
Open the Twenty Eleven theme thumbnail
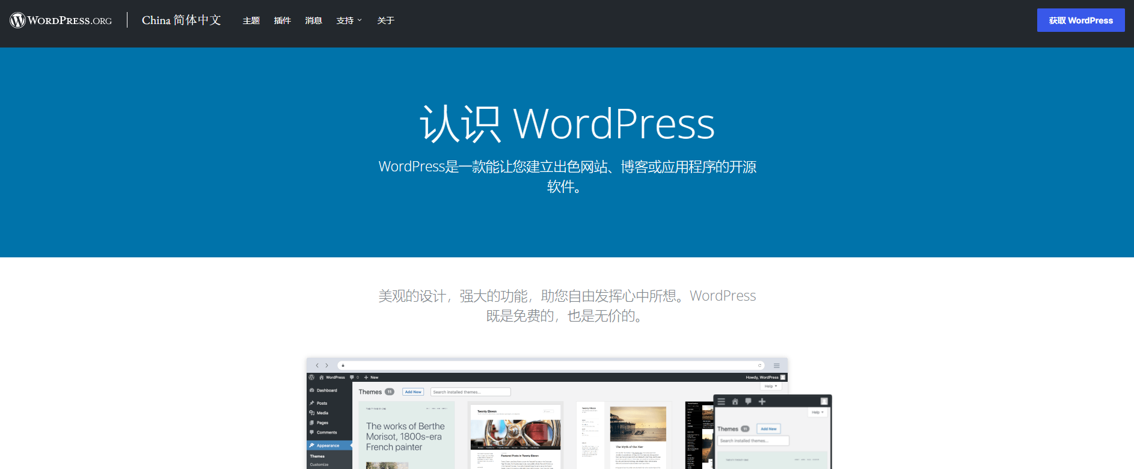click(x=515, y=435)
